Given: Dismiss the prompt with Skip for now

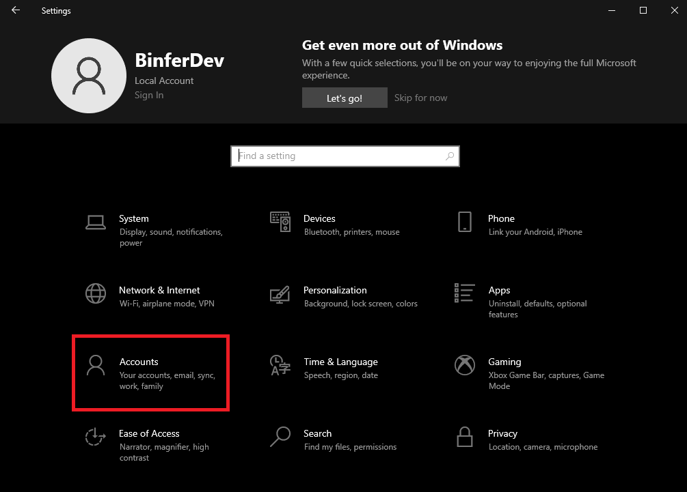Looking at the screenshot, I should [420, 98].
